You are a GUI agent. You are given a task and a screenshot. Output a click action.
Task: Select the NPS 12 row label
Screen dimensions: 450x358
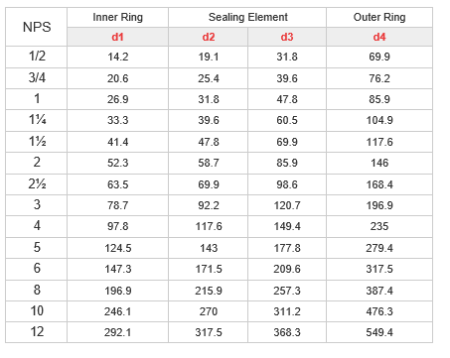coord(37,331)
